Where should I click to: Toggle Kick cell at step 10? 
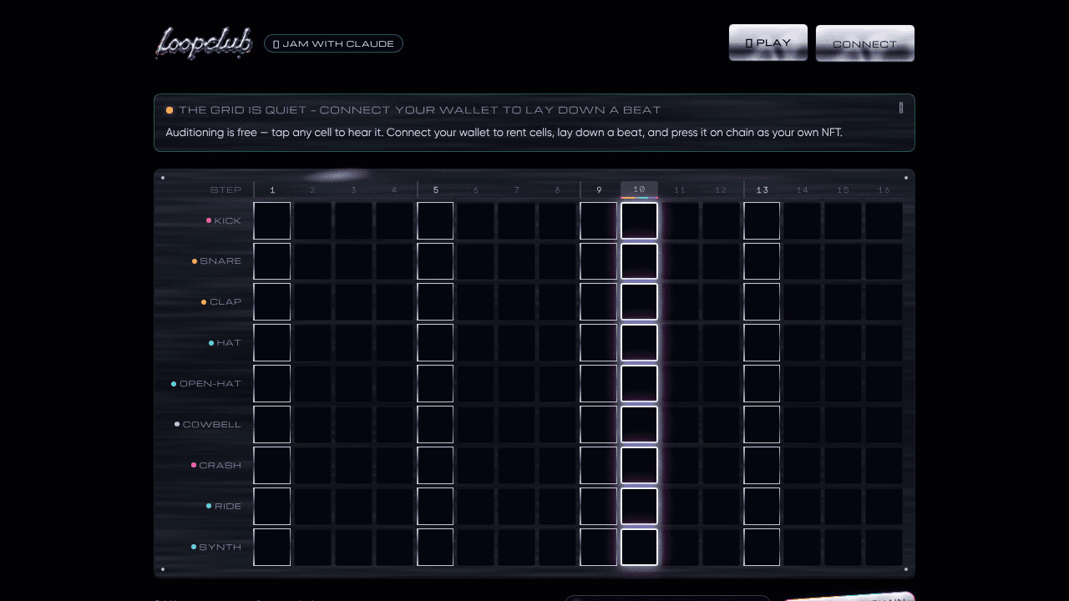click(639, 220)
